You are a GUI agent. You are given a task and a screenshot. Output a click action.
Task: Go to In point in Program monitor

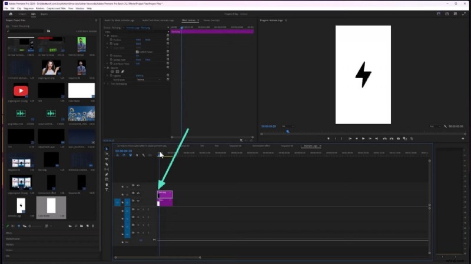[x=350, y=139]
